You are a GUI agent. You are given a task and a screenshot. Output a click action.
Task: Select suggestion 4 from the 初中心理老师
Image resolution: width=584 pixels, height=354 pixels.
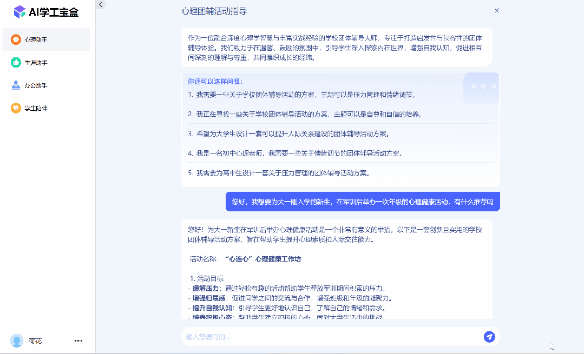[x=295, y=153]
